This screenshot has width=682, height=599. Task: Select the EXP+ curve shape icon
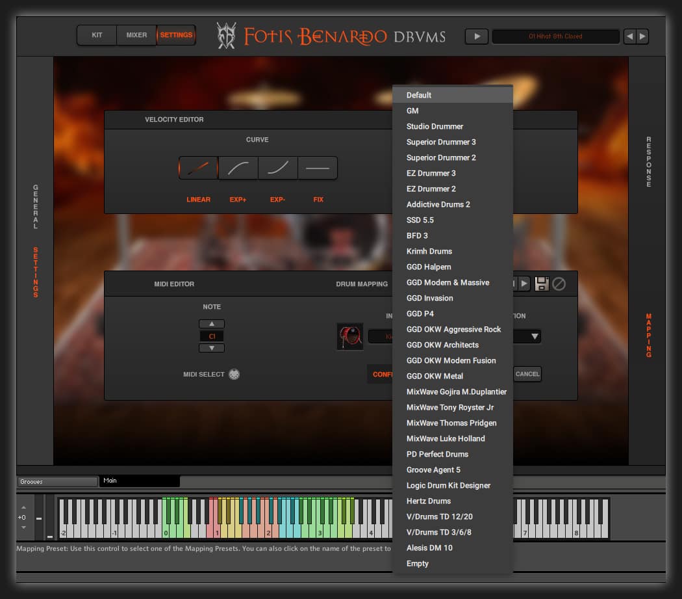(x=238, y=168)
